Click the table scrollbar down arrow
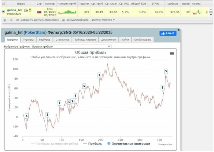 click(211, 15)
